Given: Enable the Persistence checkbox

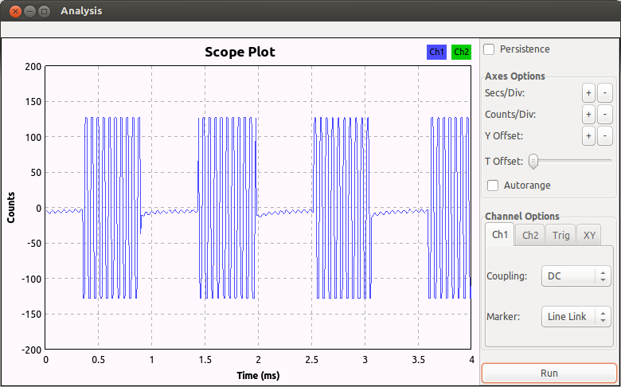Looking at the screenshot, I should (x=489, y=49).
